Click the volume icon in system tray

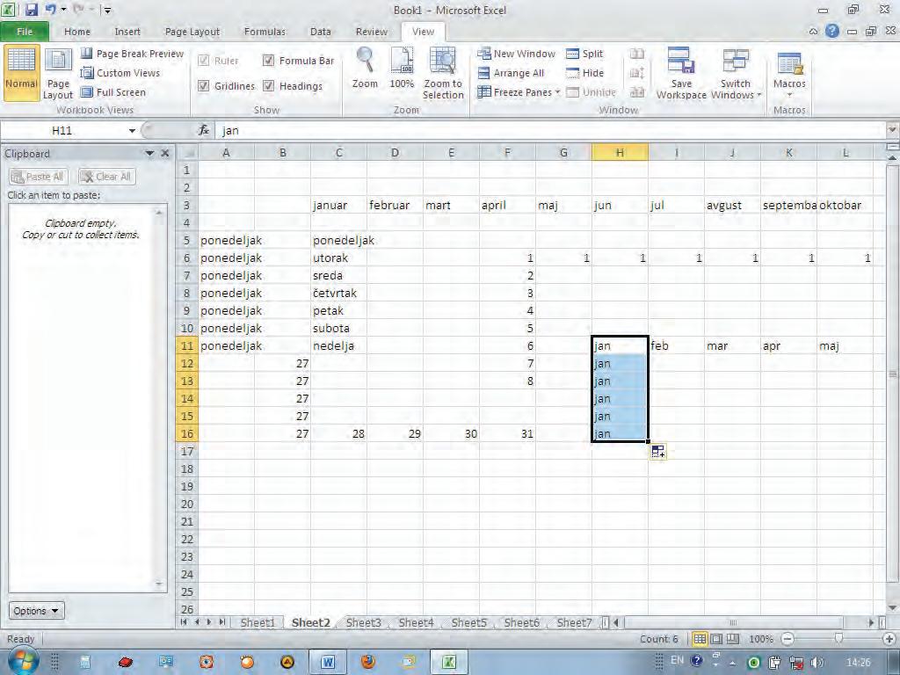pyautogui.click(x=817, y=663)
